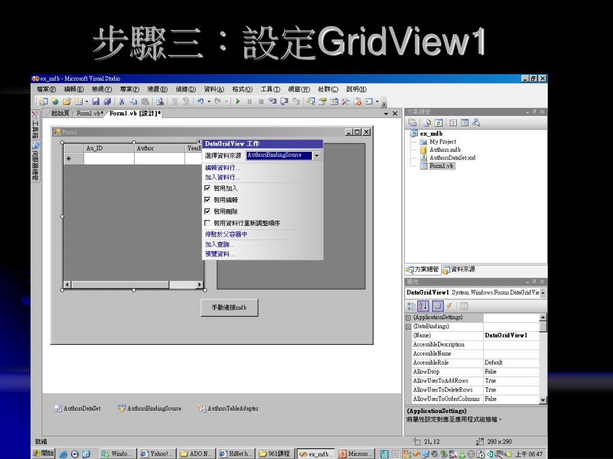Click the Windows 開始 Start button
The width and height of the screenshot is (613, 459).
pyautogui.click(x=43, y=454)
